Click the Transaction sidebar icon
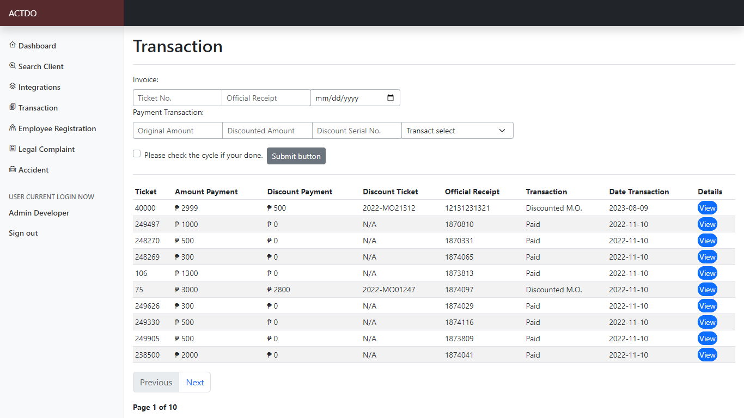744x418 pixels. (13, 107)
